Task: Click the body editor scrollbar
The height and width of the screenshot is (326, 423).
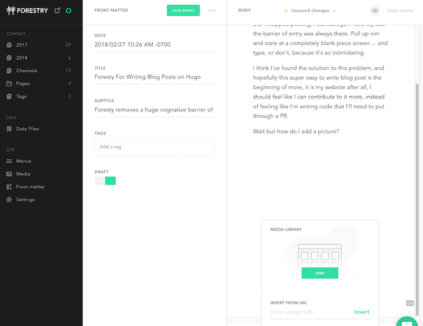Action: click(417, 200)
